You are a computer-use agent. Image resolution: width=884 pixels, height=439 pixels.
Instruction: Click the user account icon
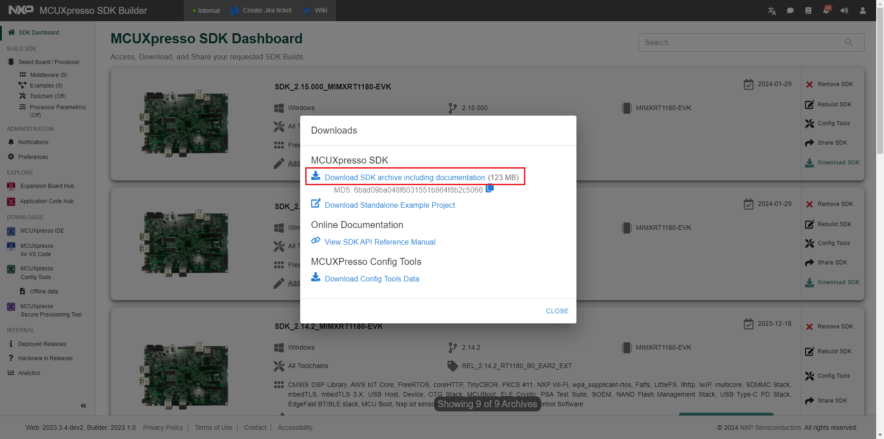[x=862, y=11]
